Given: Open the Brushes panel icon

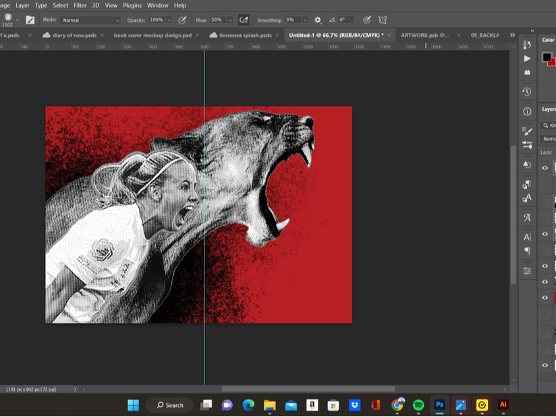Looking at the screenshot, I should pos(527,144).
